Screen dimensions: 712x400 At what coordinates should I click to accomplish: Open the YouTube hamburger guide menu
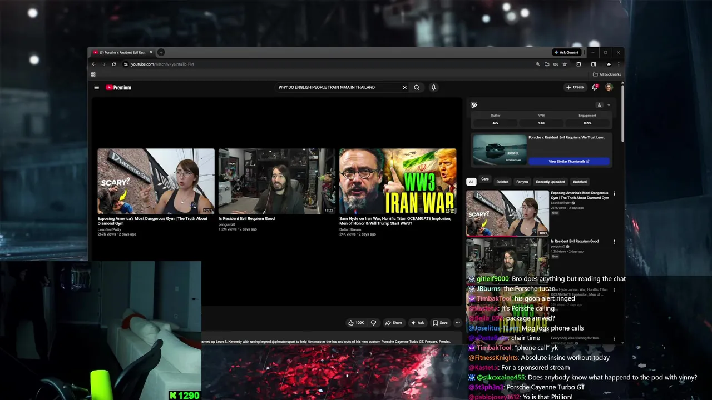(x=96, y=87)
